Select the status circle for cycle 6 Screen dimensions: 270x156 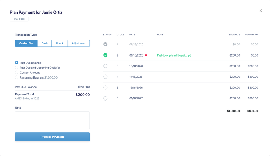pos(105,98)
